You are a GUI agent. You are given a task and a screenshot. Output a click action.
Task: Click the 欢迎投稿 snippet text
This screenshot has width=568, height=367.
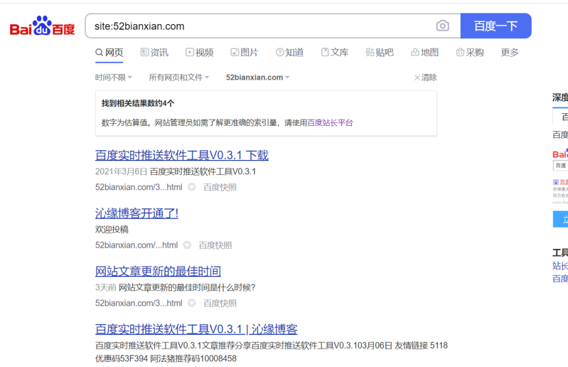(x=112, y=229)
